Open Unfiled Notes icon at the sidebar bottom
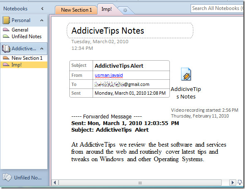 coord(7,177)
